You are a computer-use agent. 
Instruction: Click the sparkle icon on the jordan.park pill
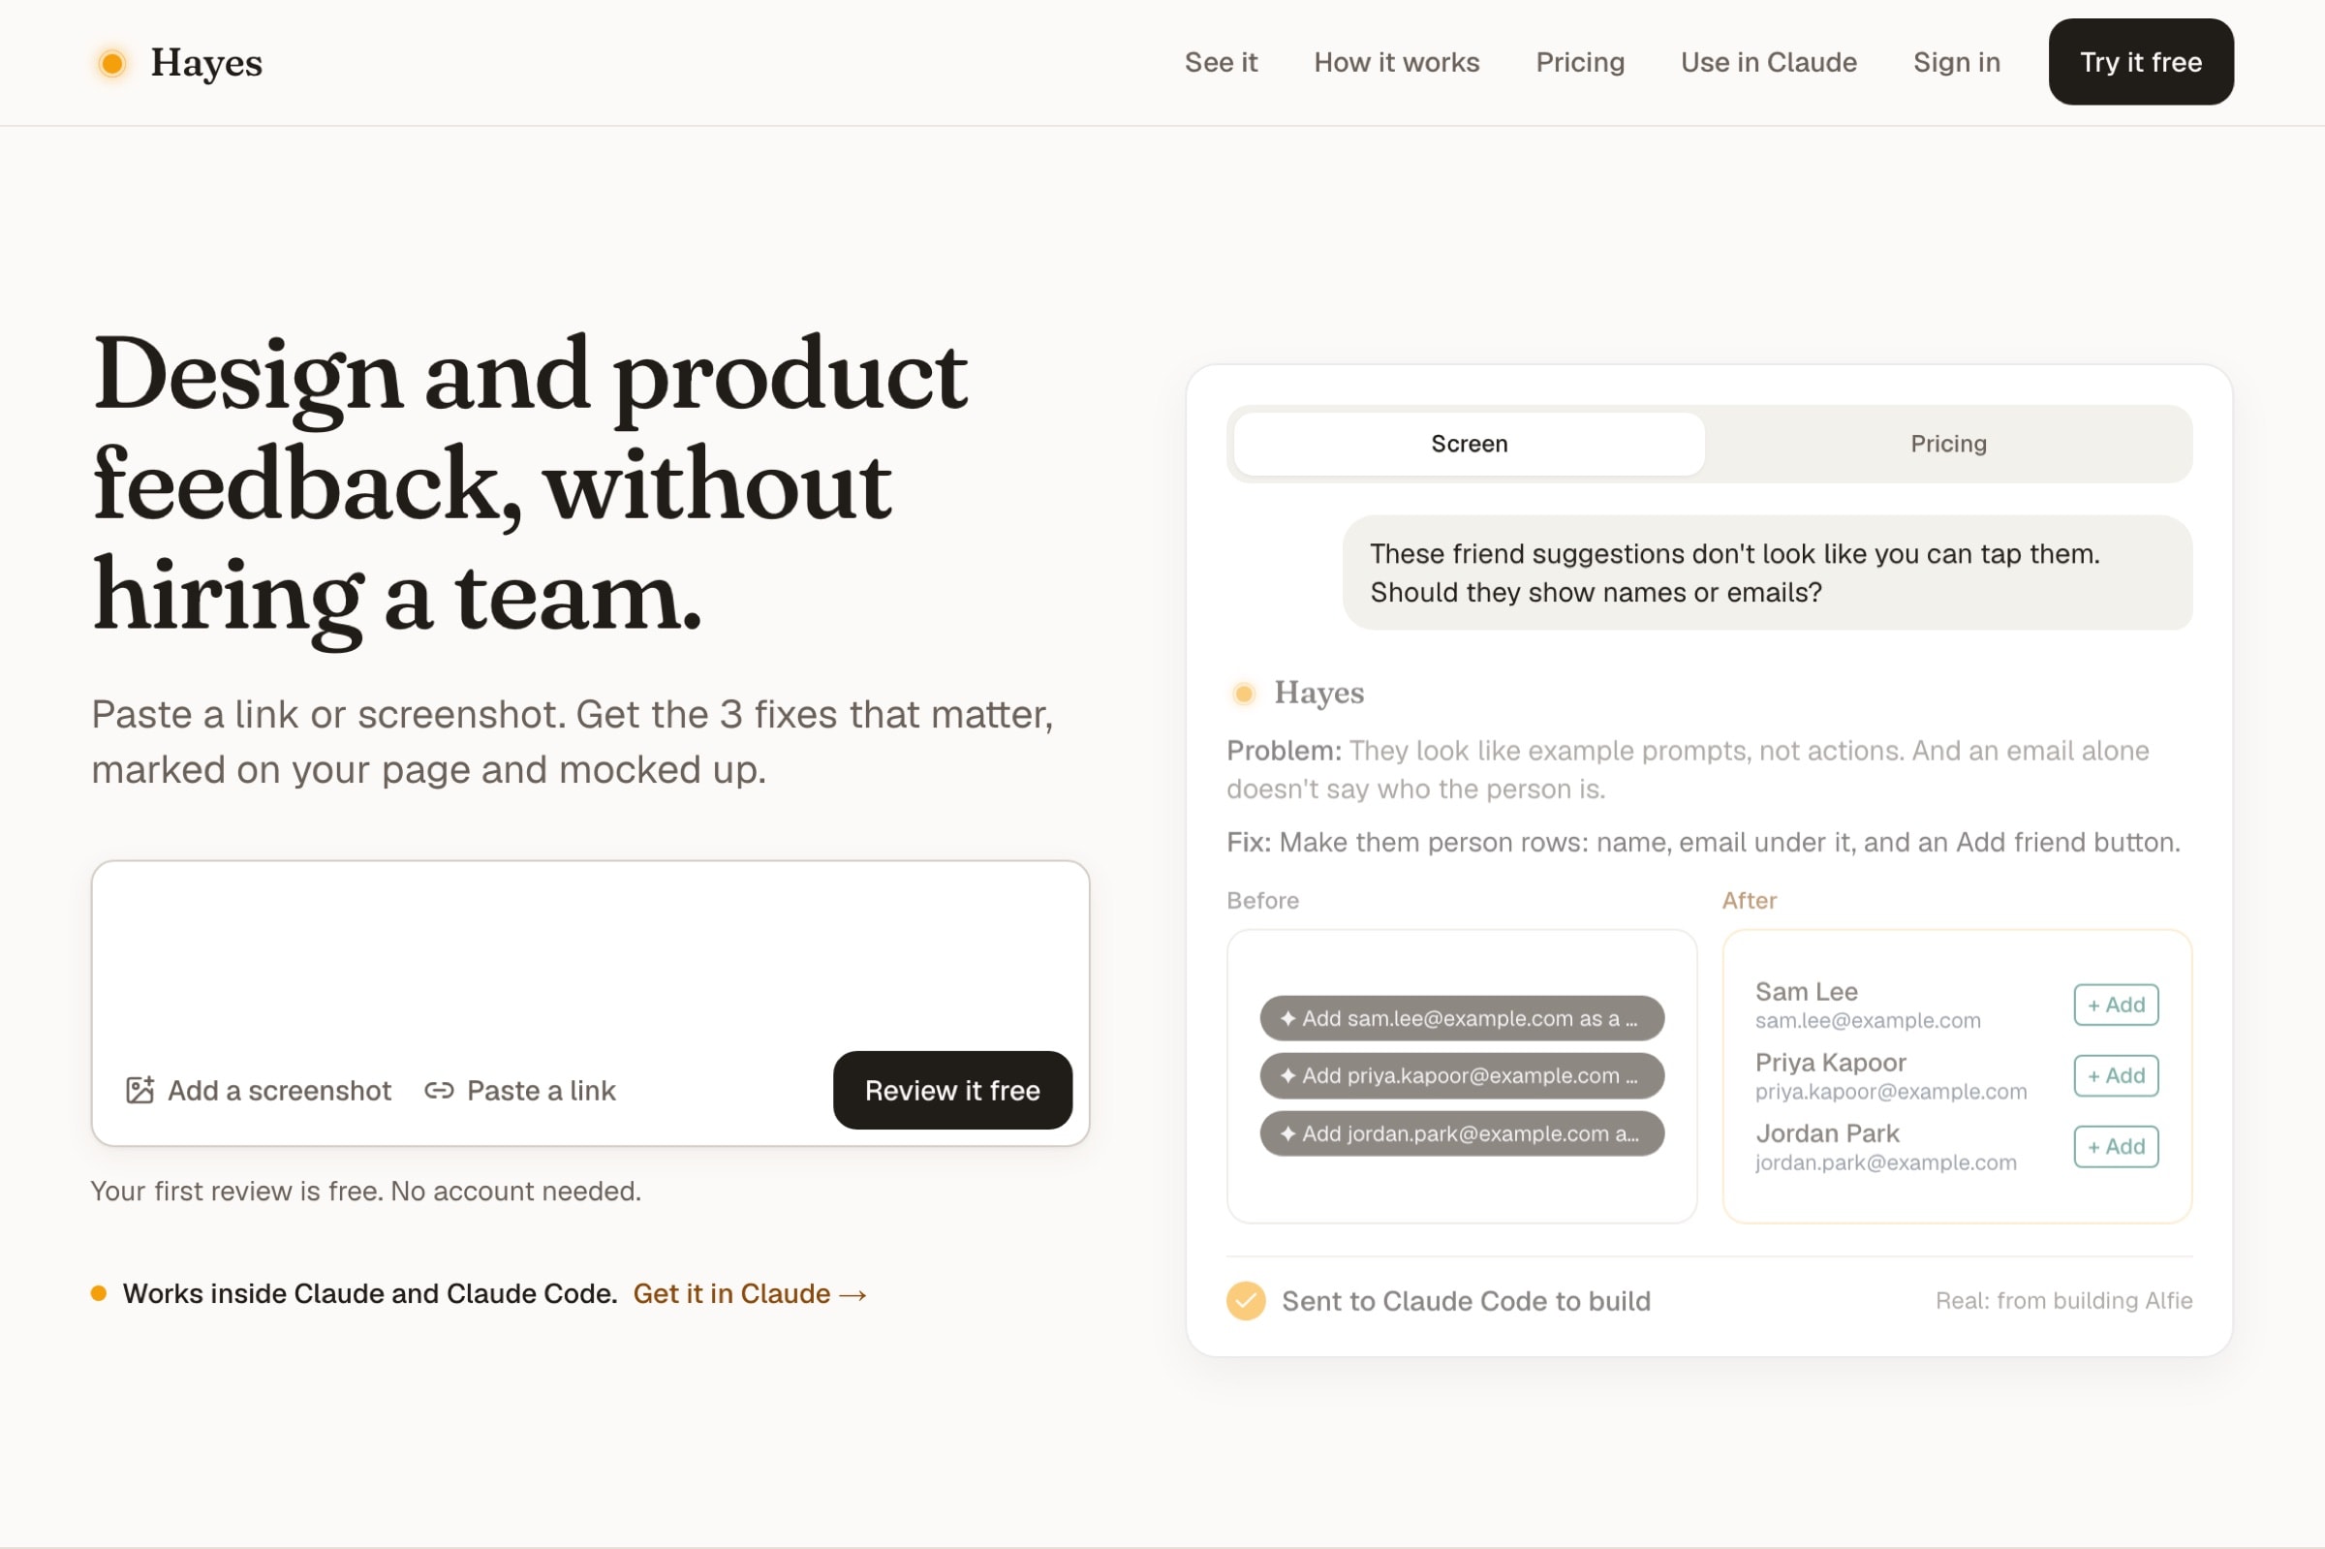pos(1287,1134)
